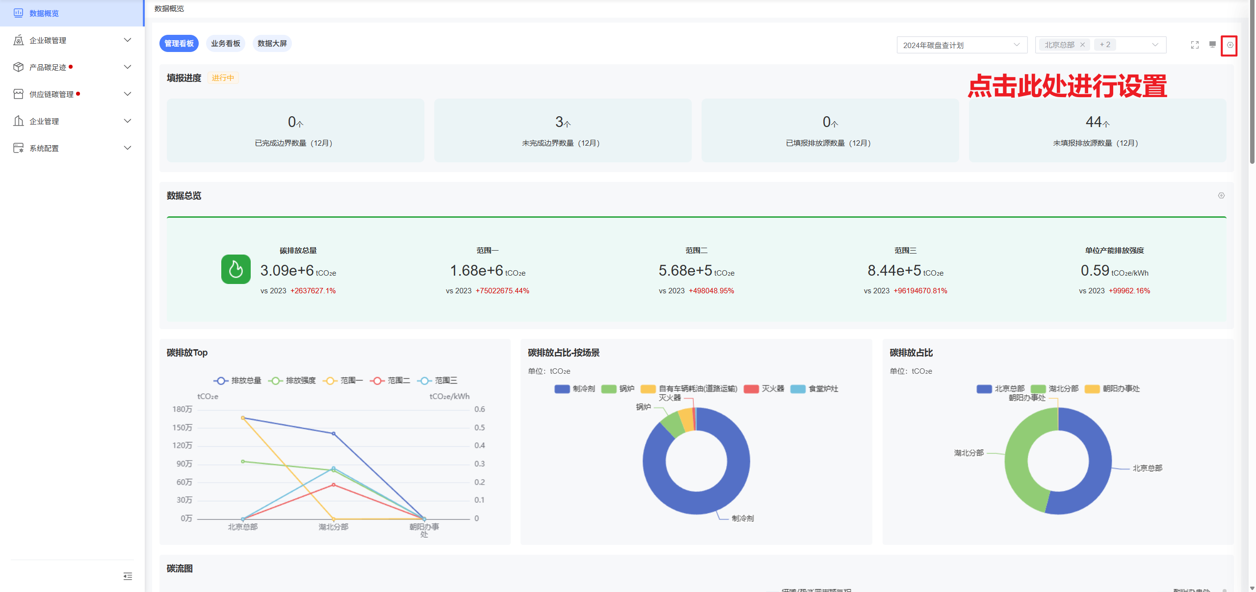Switch to the 数据大屏 tab
The image size is (1256, 592).
pos(272,44)
